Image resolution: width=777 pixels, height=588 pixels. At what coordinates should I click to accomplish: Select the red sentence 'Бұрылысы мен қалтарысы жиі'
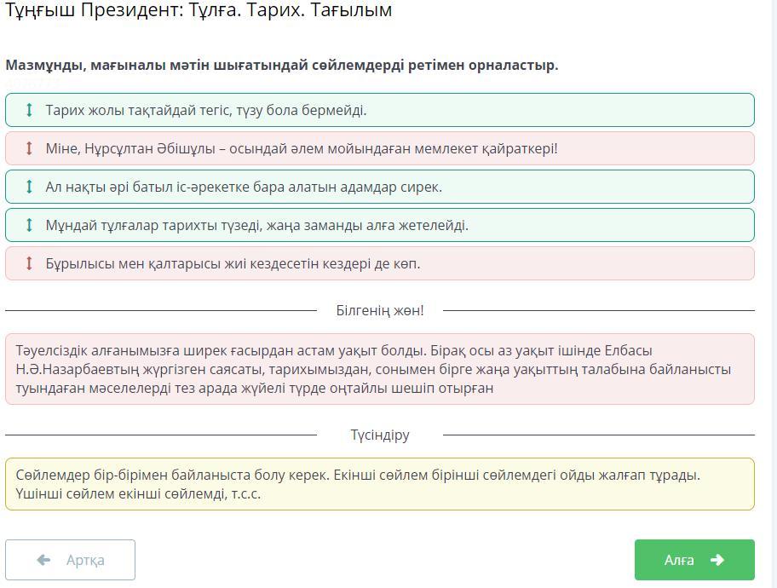tap(233, 263)
